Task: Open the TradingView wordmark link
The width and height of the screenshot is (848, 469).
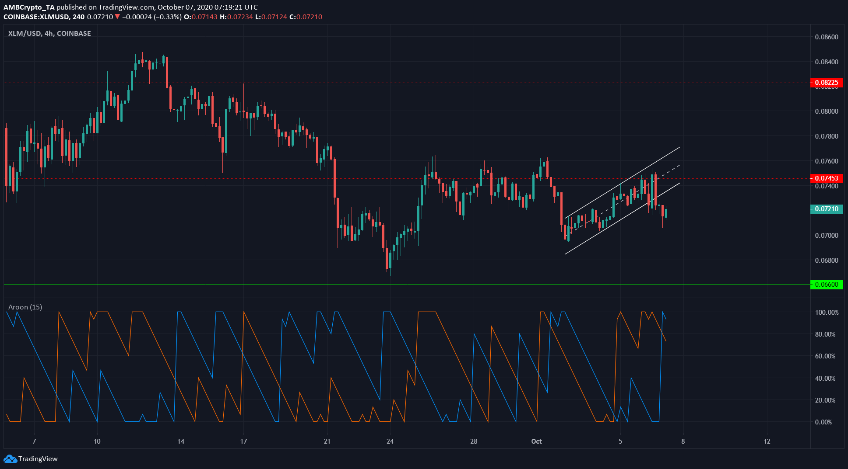Action: pyautogui.click(x=38, y=459)
